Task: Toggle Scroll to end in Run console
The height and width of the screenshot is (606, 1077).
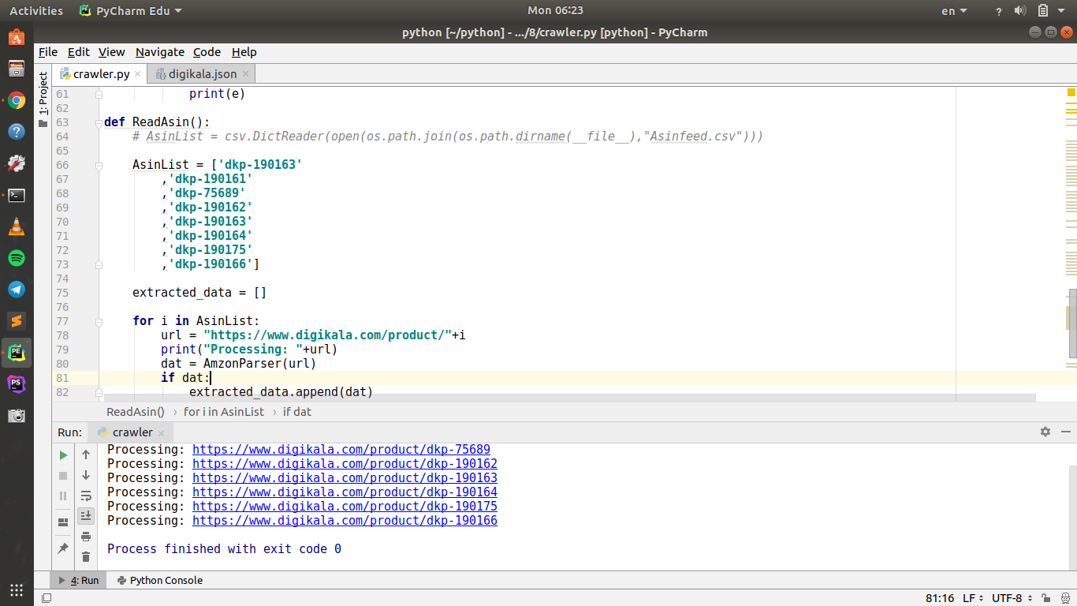Action: [x=86, y=516]
